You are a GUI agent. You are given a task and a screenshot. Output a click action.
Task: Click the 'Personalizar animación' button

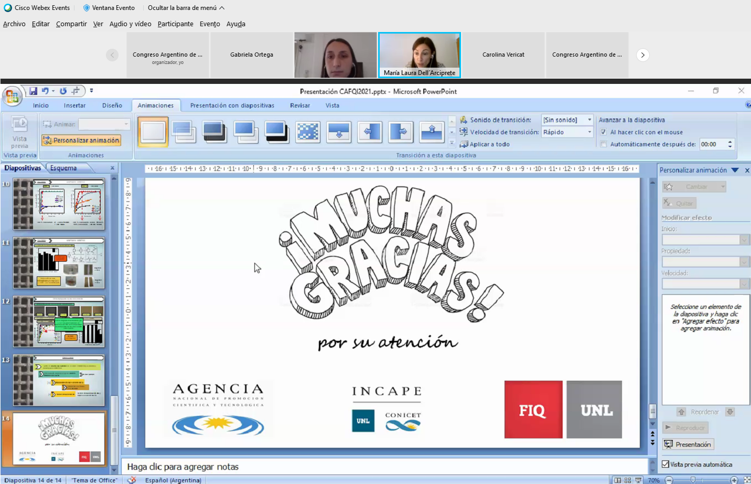coord(82,141)
